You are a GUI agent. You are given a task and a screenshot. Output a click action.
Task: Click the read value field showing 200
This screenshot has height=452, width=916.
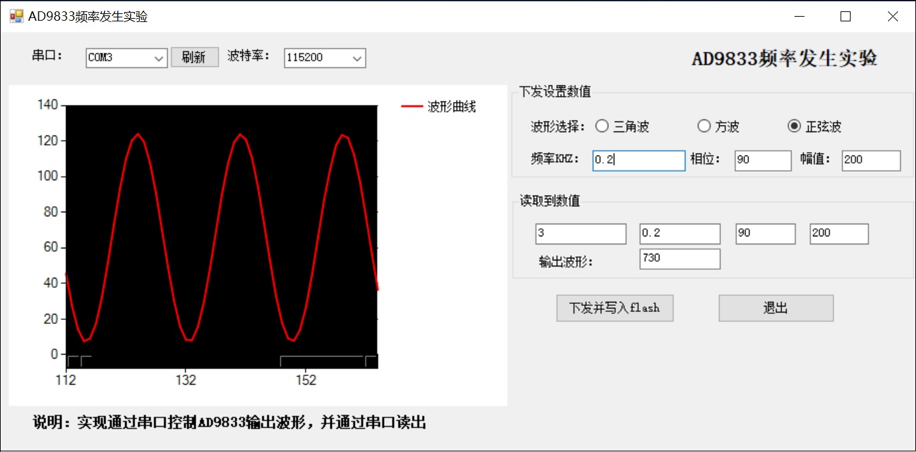[x=839, y=234]
